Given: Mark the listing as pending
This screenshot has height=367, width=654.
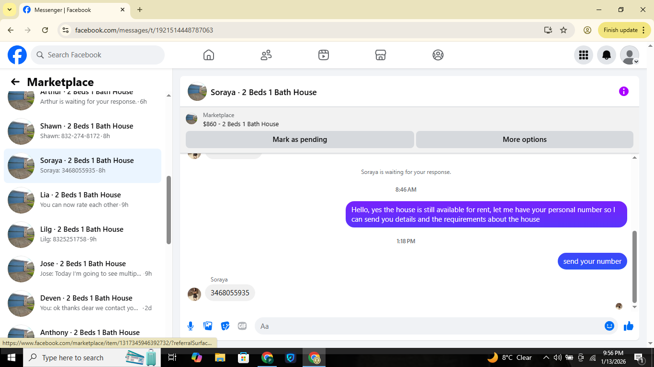Looking at the screenshot, I should click(x=300, y=140).
